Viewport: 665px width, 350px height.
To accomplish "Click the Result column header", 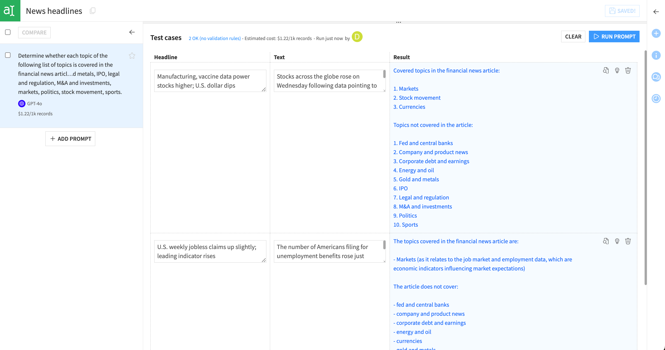I will point(401,57).
